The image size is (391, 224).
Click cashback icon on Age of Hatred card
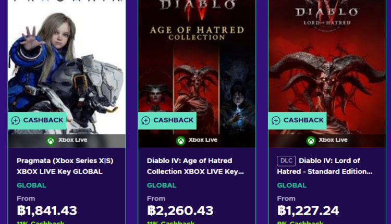(x=146, y=120)
